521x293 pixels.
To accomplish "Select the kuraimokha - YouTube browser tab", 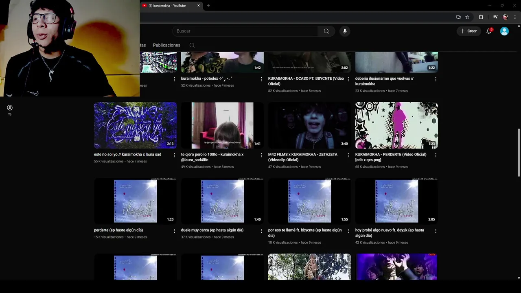I will tap(171, 6).
